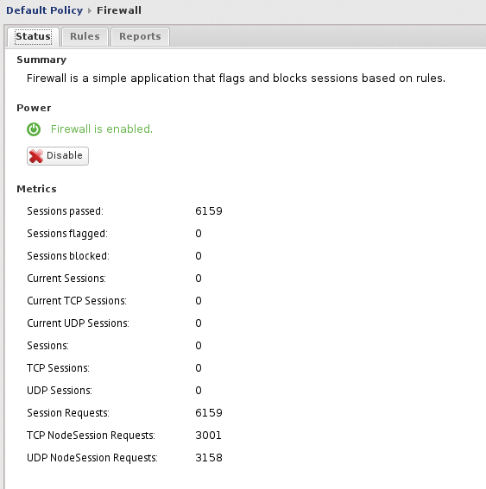Image resolution: width=486 pixels, height=489 pixels.
Task: Click the TCP NodeSession Requests value 3001
Action: [x=209, y=436]
